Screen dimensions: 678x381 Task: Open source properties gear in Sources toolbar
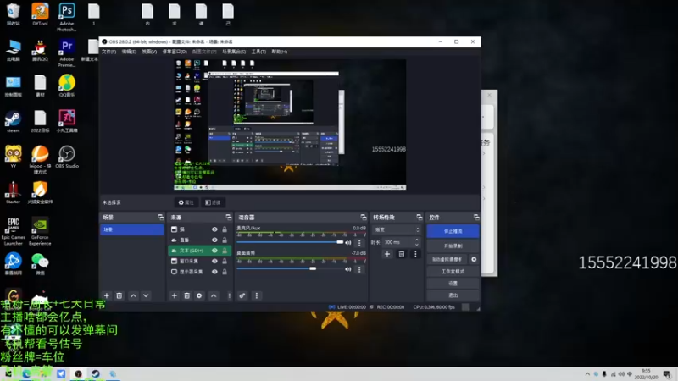(x=199, y=295)
